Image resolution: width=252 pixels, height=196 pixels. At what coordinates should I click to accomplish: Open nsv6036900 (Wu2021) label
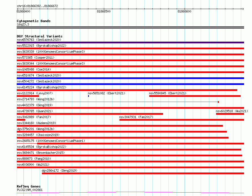coord(33,165)
